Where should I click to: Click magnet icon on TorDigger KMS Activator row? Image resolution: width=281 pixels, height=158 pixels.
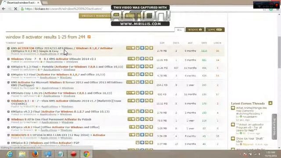tap(147, 82)
